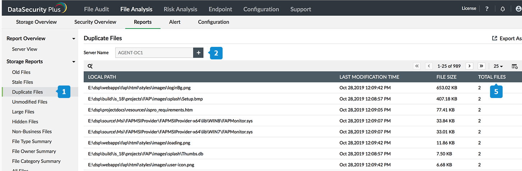Collapse the Report Overview section
522x171 pixels.
click(x=74, y=39)
